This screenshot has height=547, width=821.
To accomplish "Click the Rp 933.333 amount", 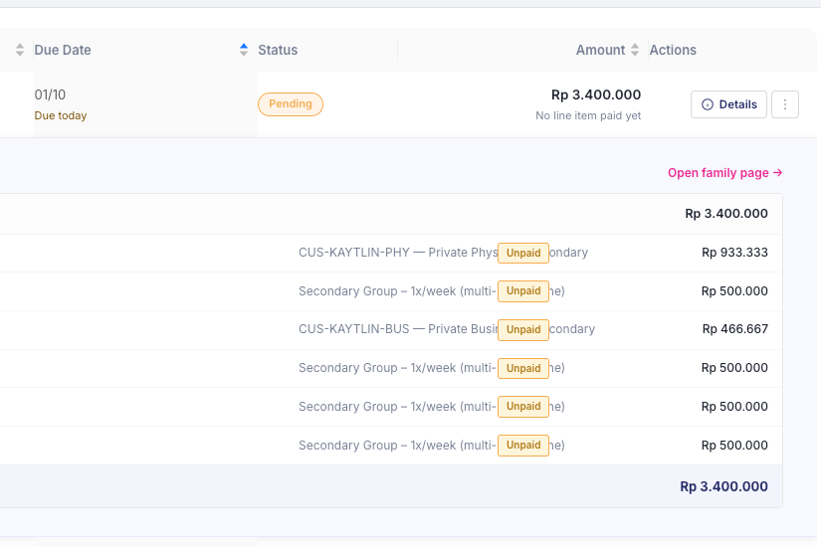I will [734, 253].
